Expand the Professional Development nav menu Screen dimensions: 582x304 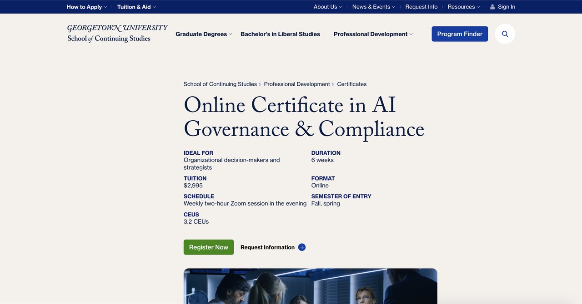(x=373, y=34)
